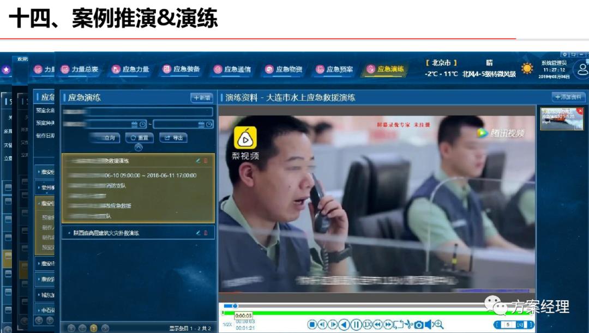
Task: Open the calendar icon beside the start date field
Action: [x=134, y=124]
